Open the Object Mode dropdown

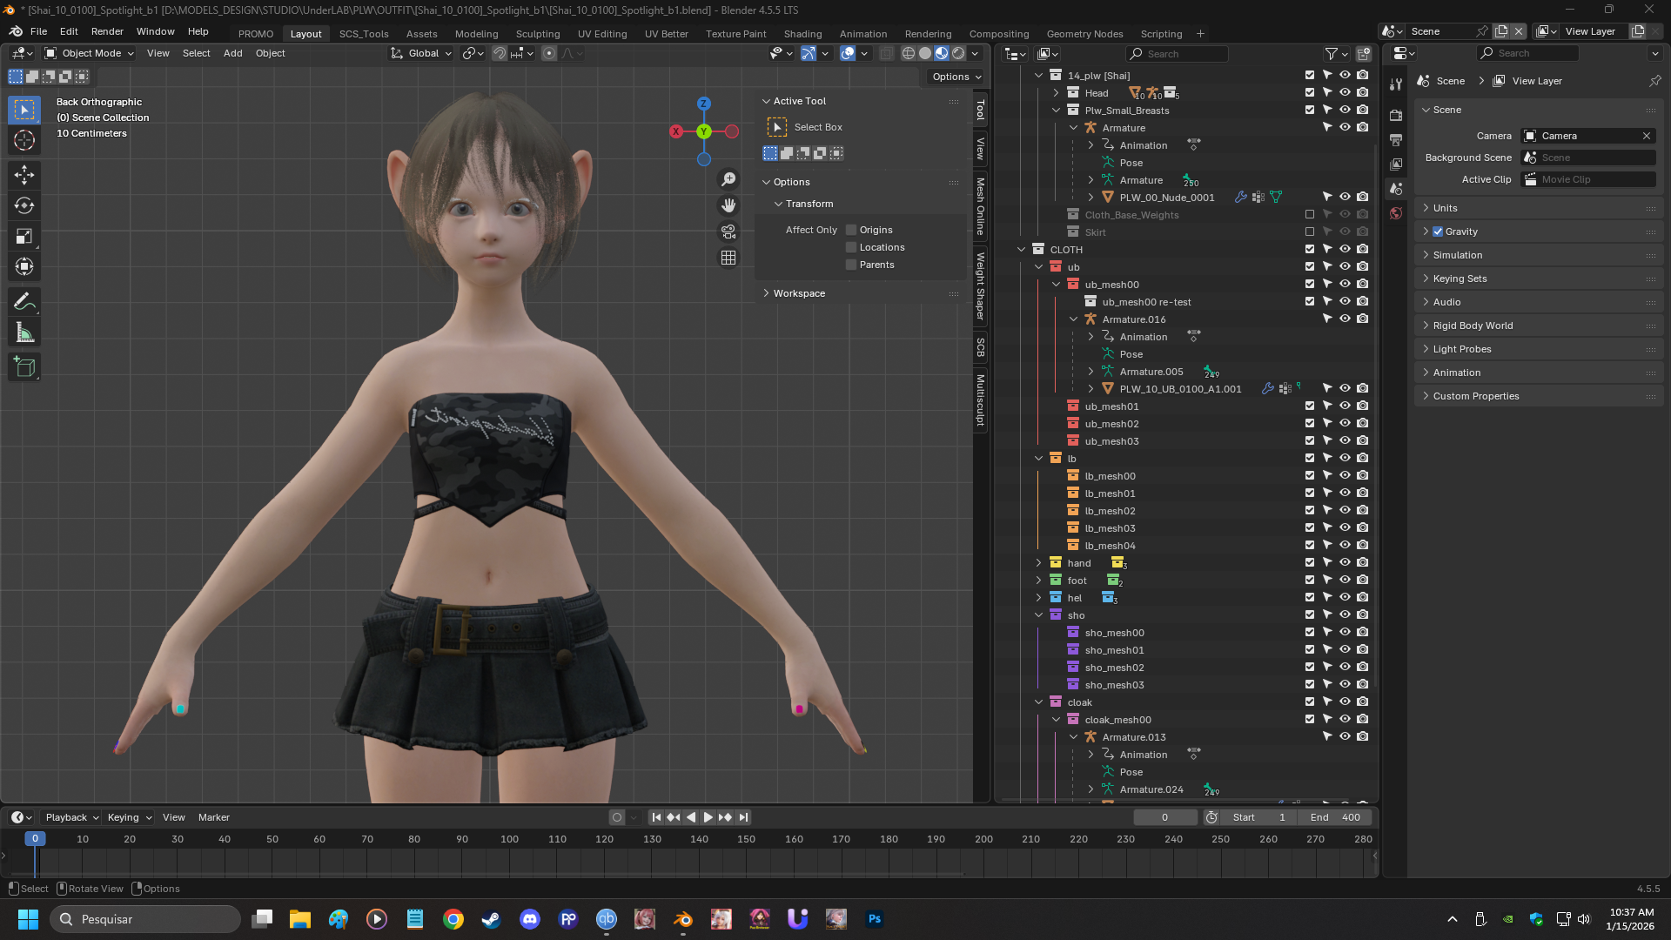[87, 53]
